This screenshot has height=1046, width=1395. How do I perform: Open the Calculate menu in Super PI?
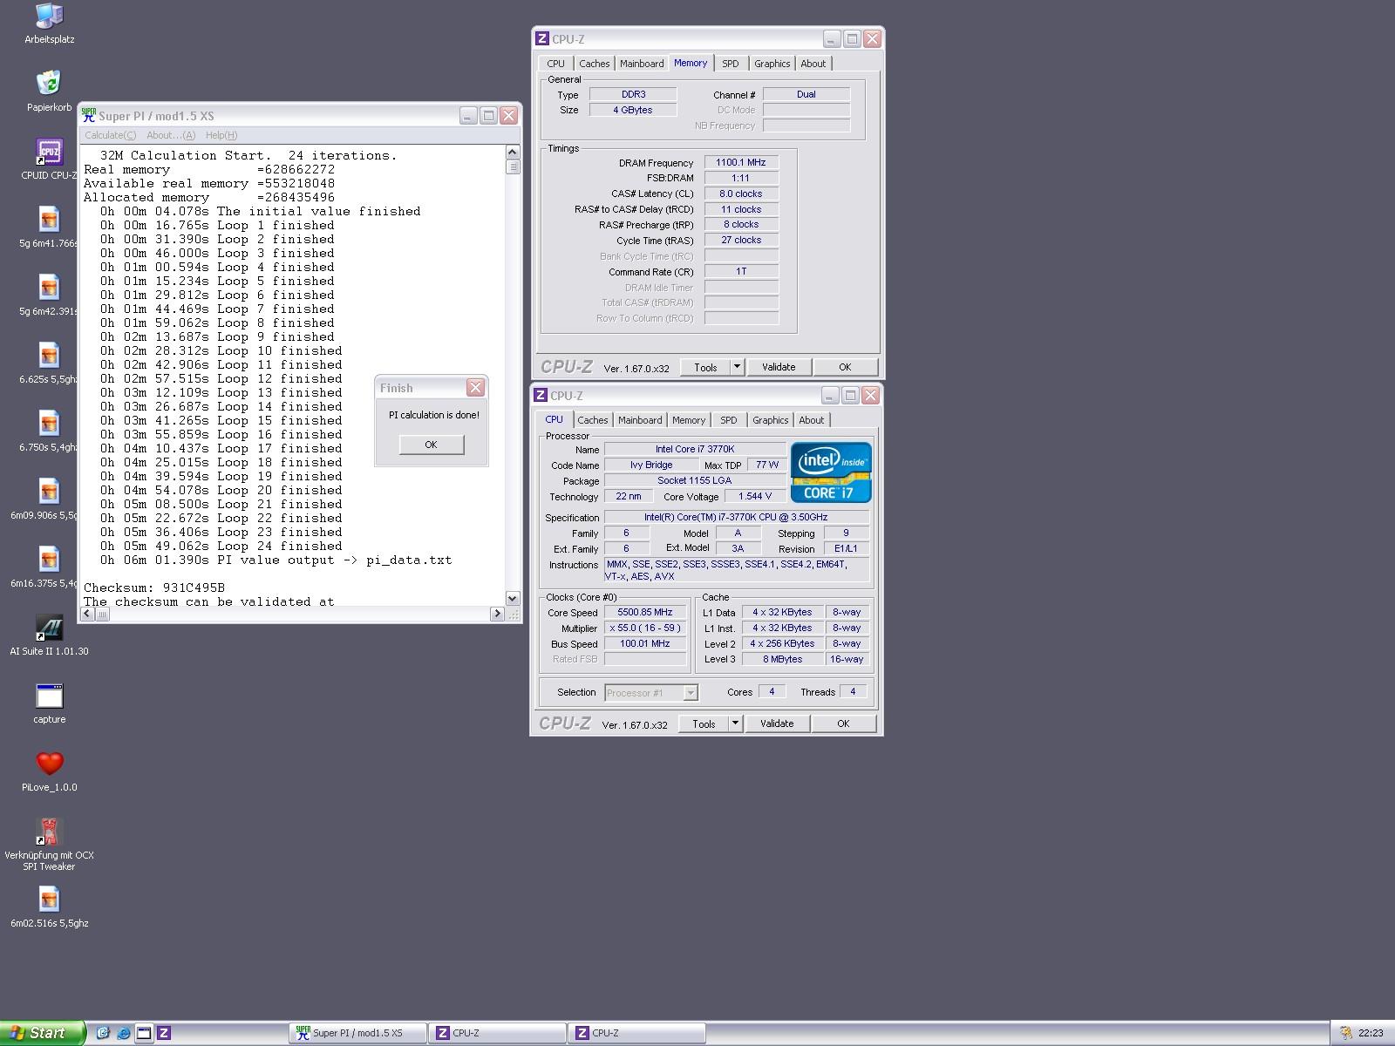pos(110,135)
